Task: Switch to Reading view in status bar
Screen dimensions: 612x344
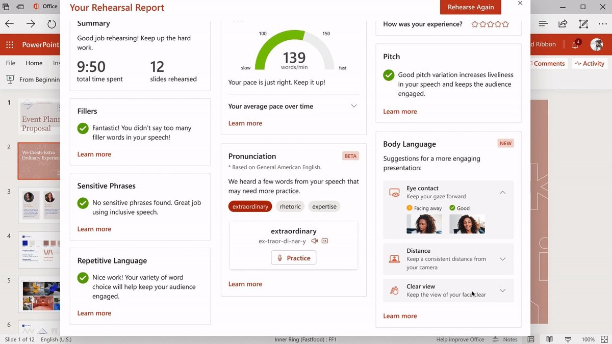Action: tap(549, 339)
